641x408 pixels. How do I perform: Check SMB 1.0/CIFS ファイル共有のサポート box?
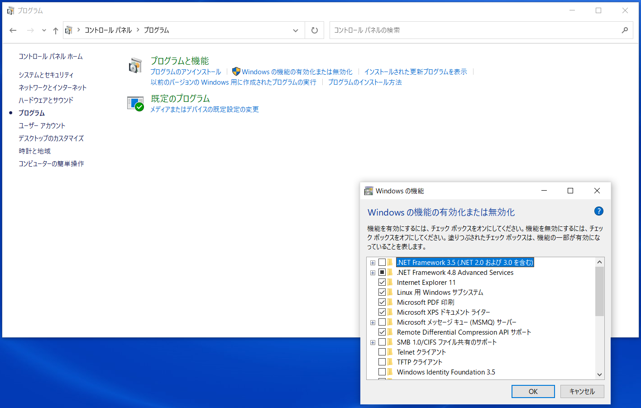382,342
